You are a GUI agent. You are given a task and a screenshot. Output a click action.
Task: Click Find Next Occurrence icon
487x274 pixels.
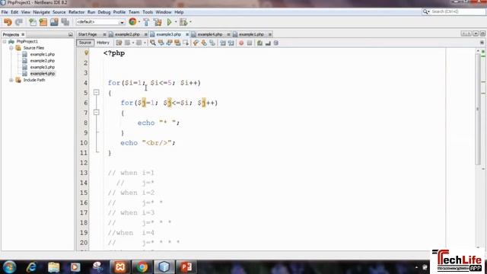(169, 43)
